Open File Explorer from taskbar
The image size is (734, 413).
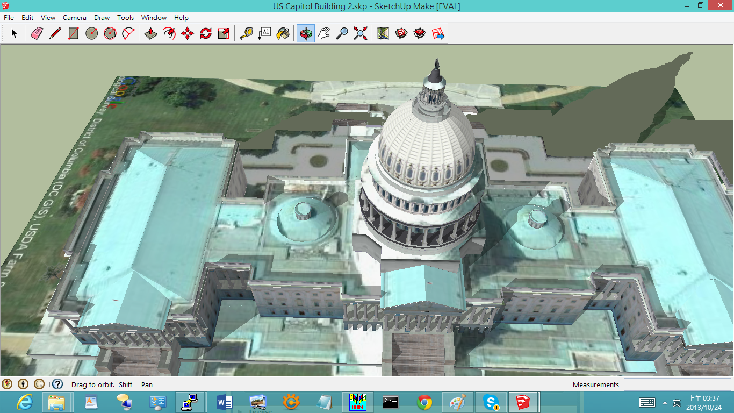[x=57, y=402]
